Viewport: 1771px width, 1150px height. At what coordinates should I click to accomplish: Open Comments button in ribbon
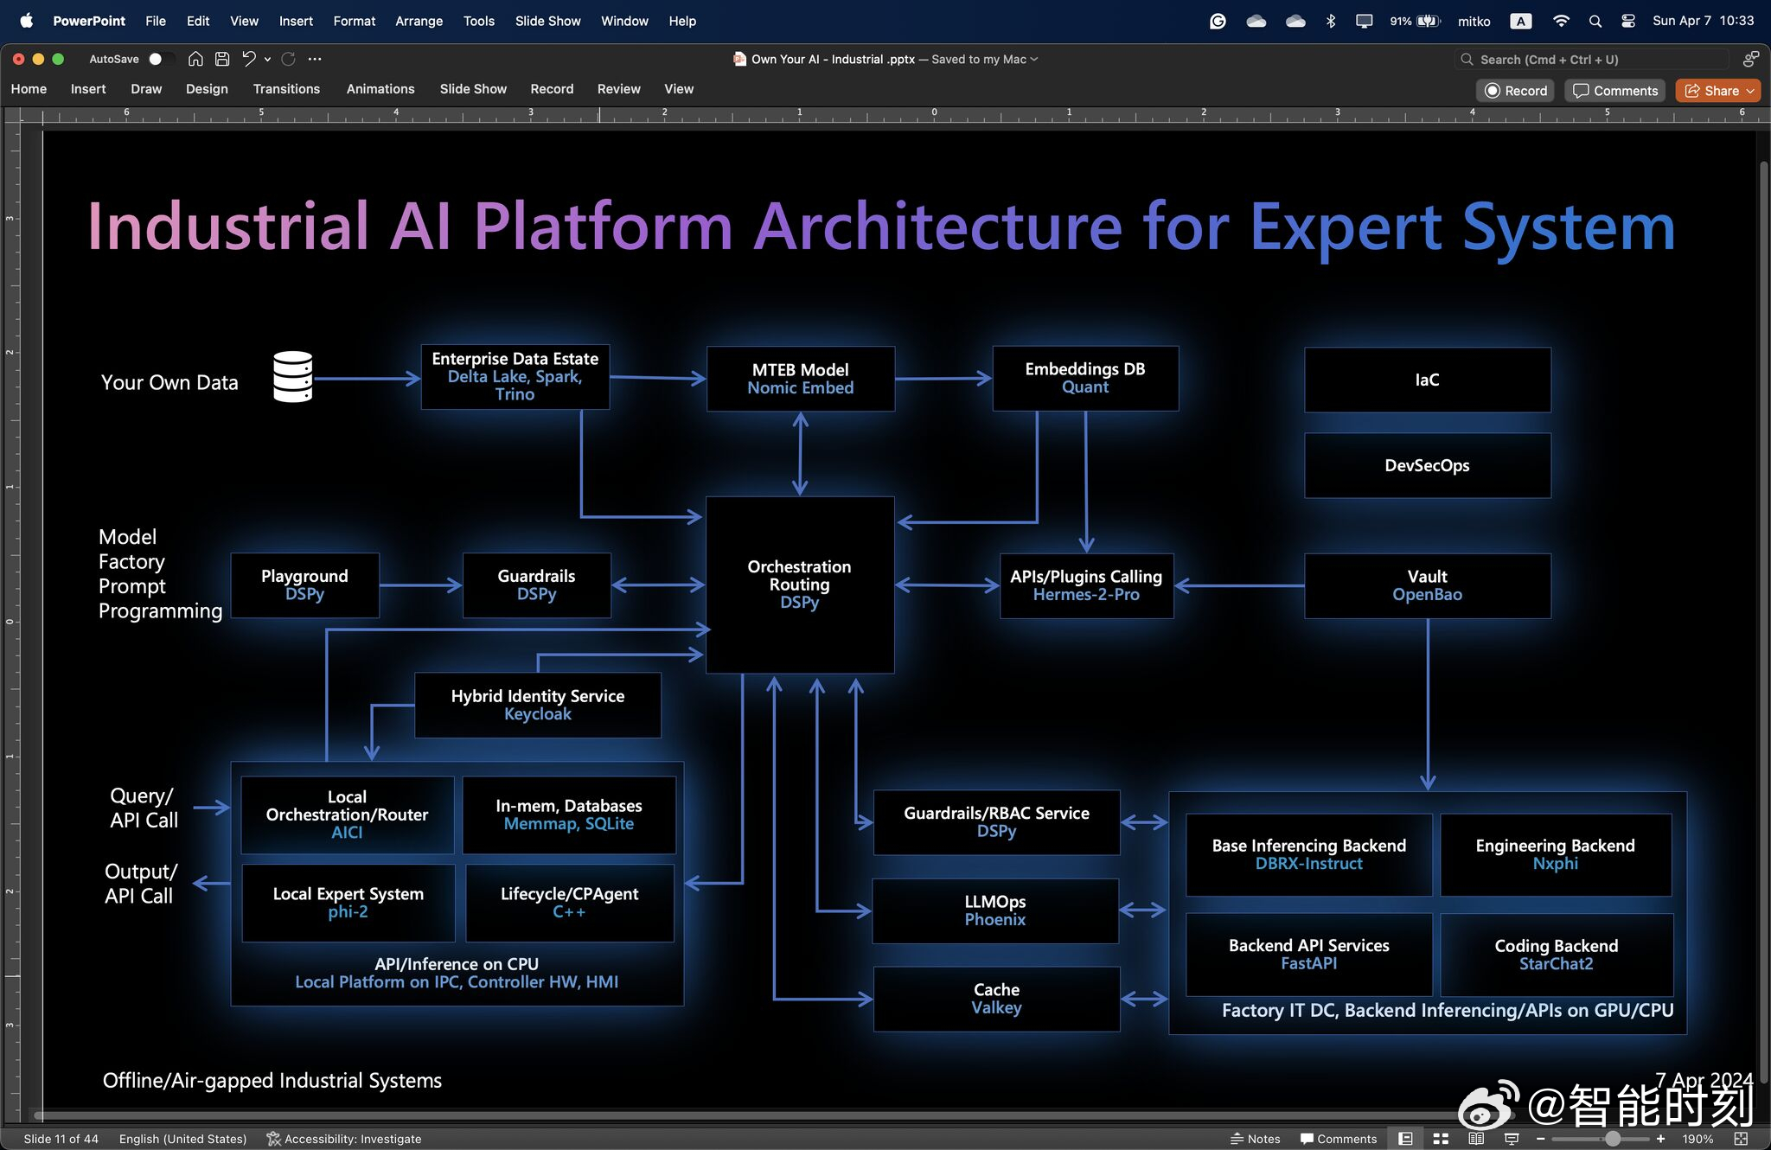(x=1614, y=91)
